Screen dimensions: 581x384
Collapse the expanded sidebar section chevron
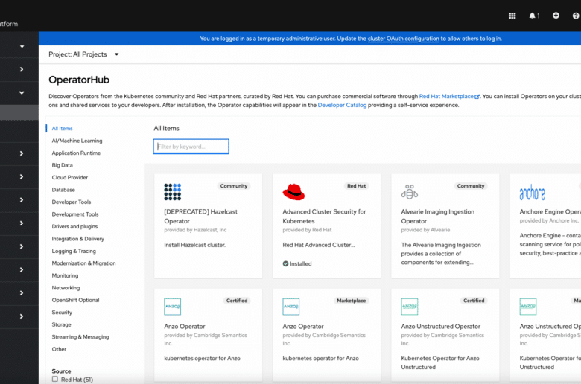click(22, 92)
